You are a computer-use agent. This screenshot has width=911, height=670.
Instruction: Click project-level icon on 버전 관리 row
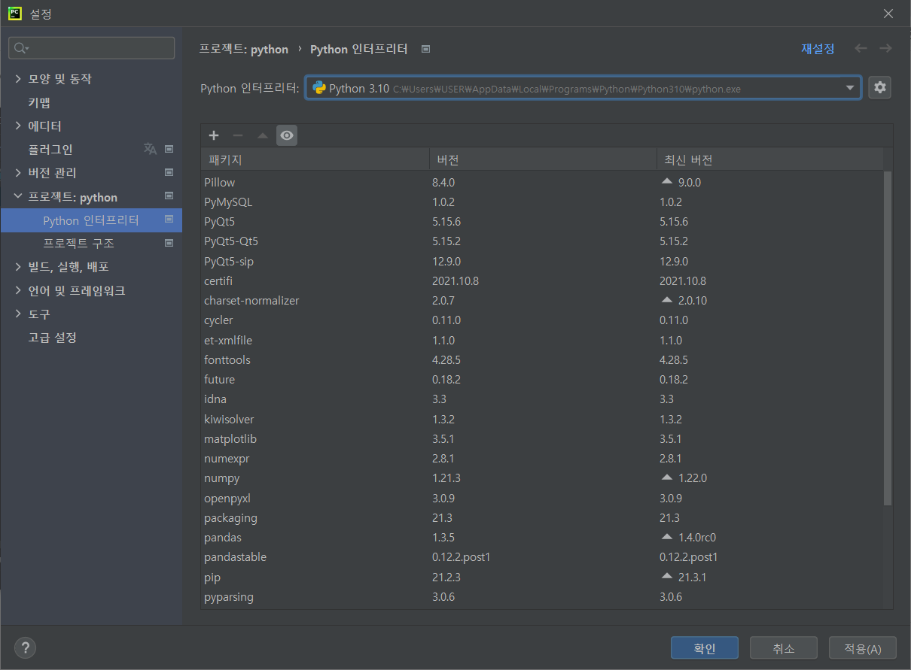(169, 173)
